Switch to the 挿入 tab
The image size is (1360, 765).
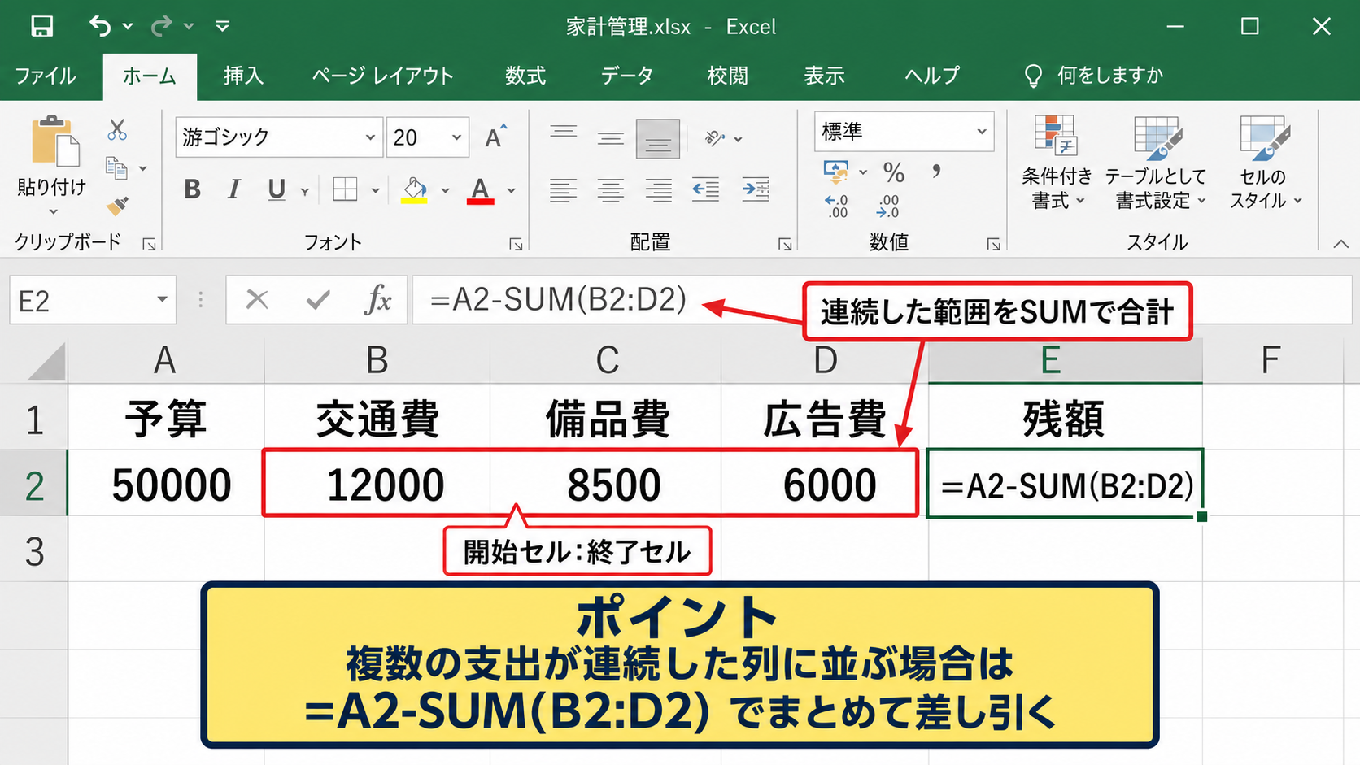coord(243,76)
